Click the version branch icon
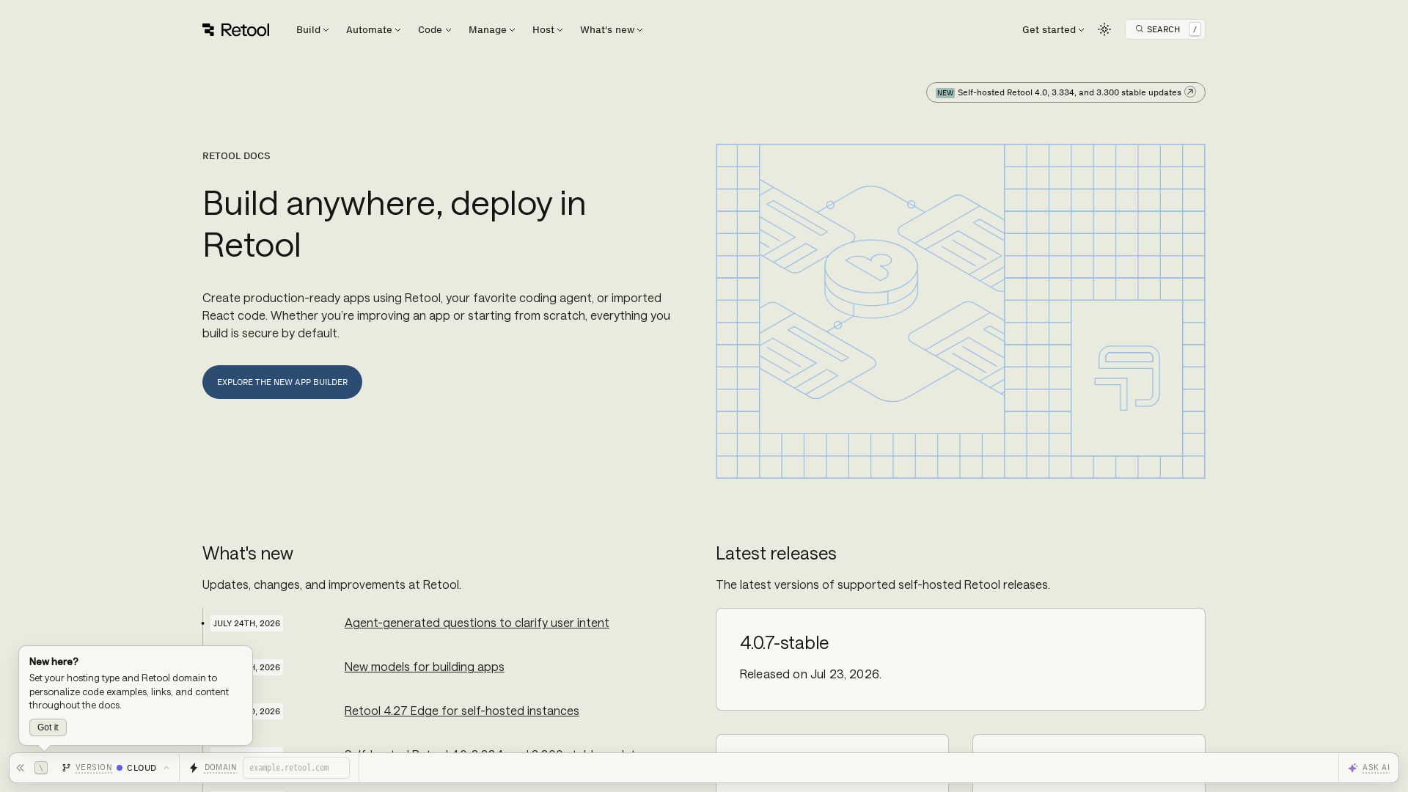 pos(67,768)
